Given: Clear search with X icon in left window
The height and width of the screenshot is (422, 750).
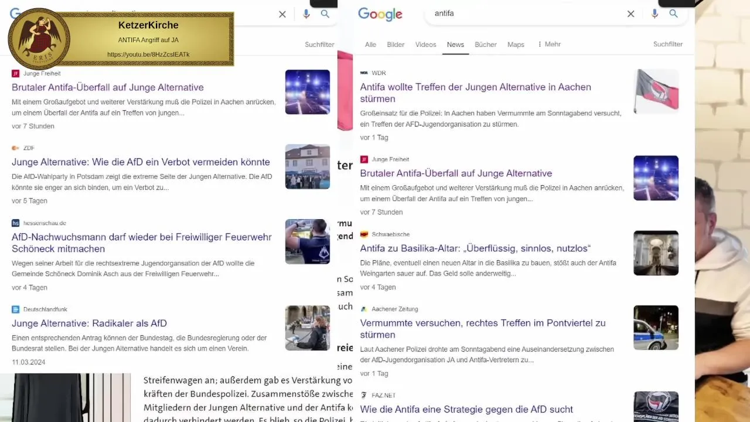Looking at the screenshot, I should [x=282, y=14].
